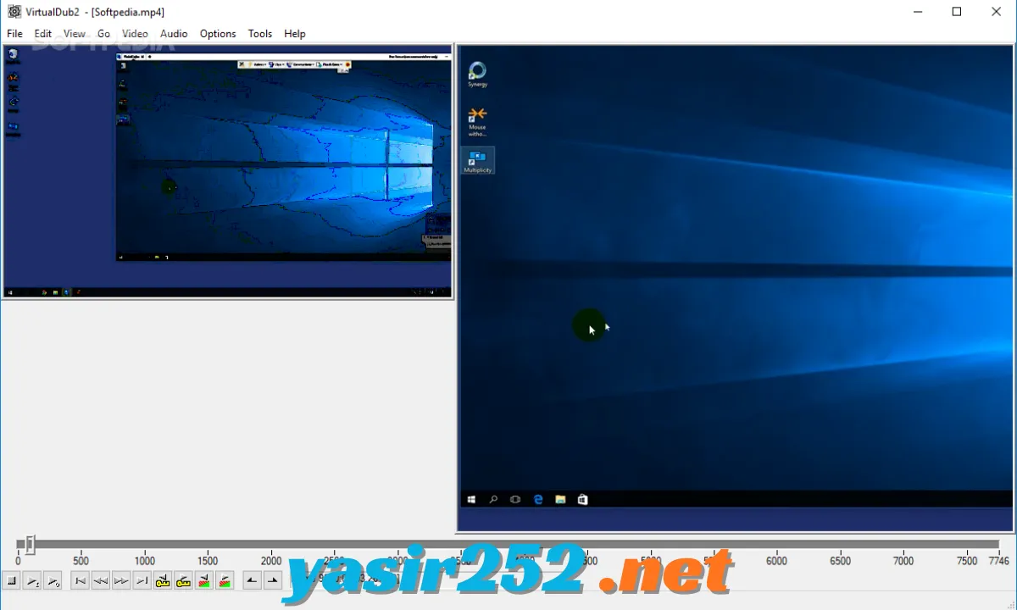
Task: Jump to the start of video
Action: (x=80, y=580)
